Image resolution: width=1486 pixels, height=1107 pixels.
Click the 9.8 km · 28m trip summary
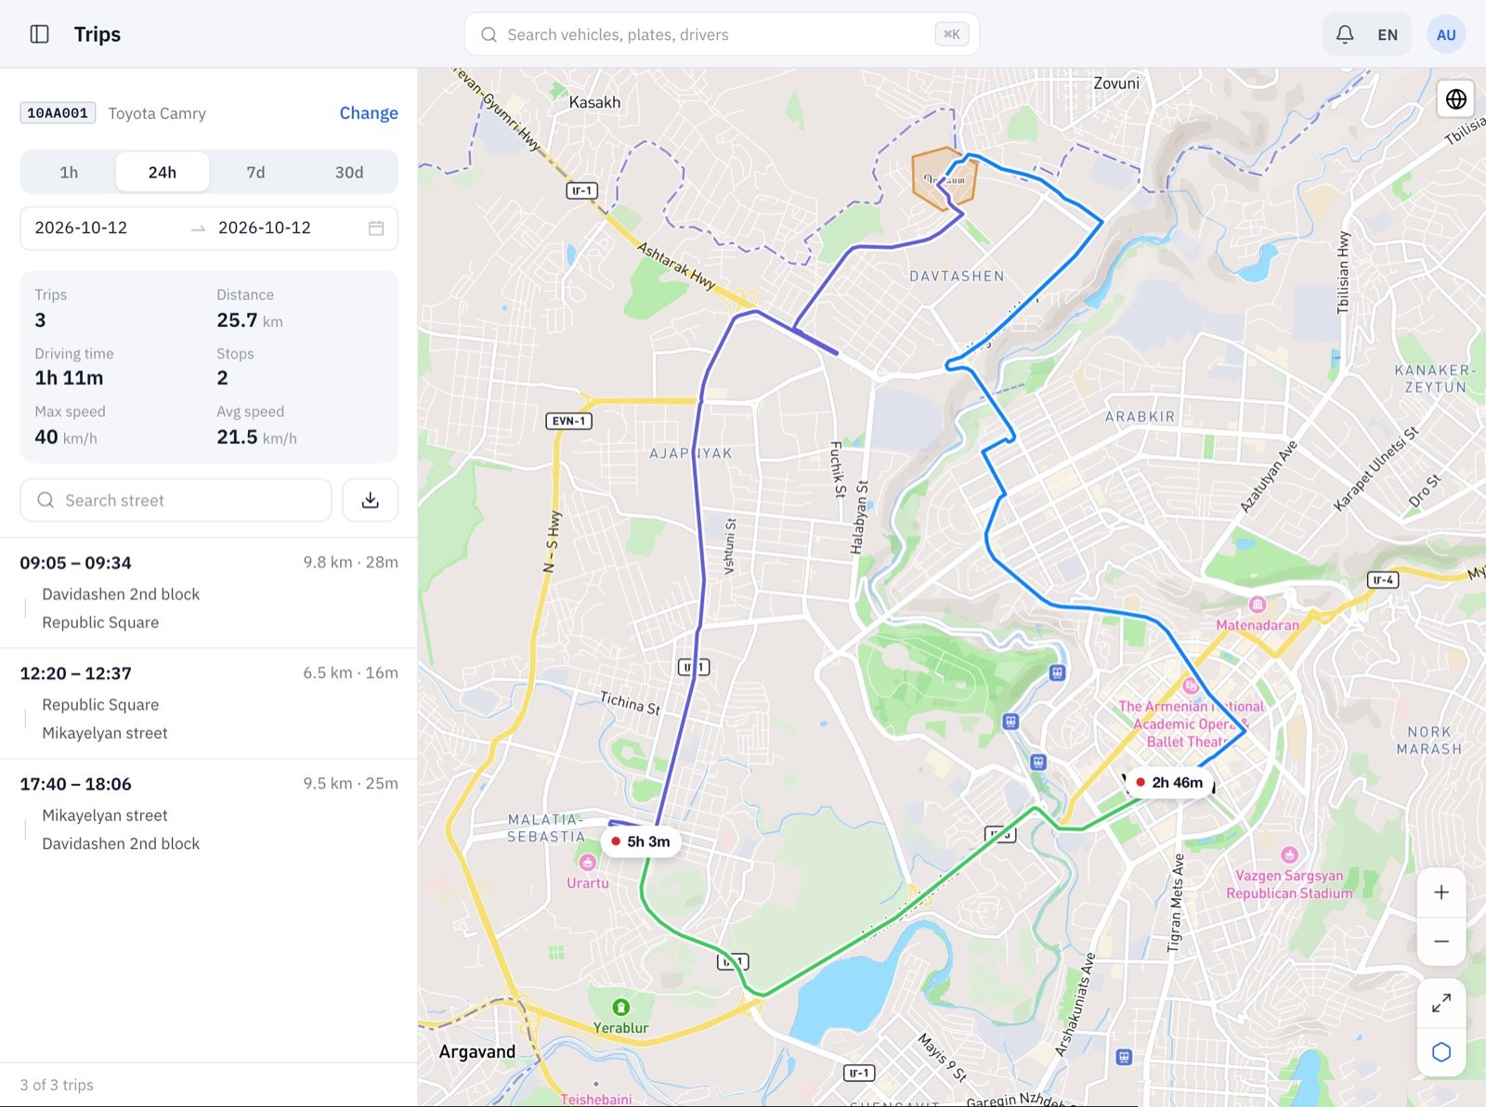click(350, 563)
